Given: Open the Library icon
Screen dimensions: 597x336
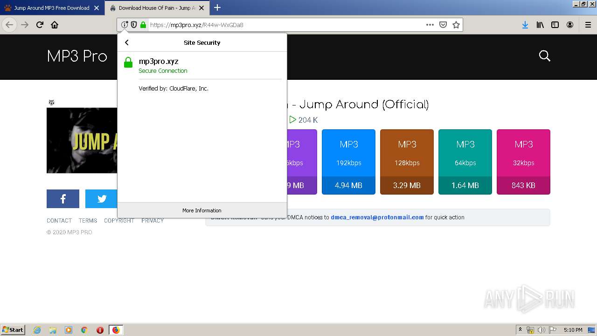Looking at the screenshot, I should (540, 25).
